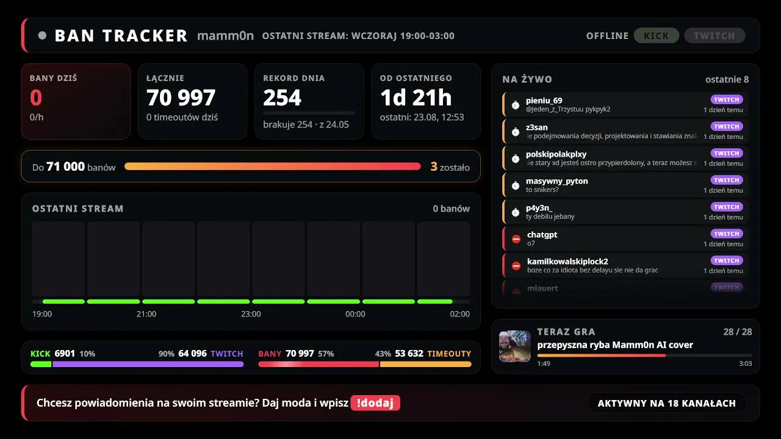Click the KICK versus TWITCH ratio bar

pyautogui.click(x=137, y=364)
